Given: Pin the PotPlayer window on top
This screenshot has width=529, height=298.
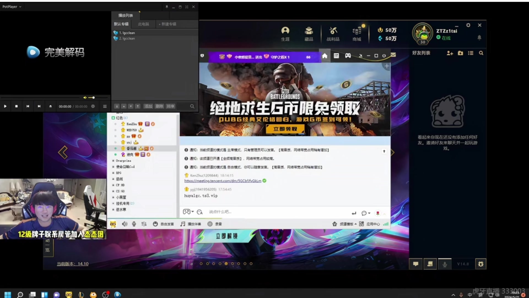Looking at the screenshot, I should tap(167, 7).
